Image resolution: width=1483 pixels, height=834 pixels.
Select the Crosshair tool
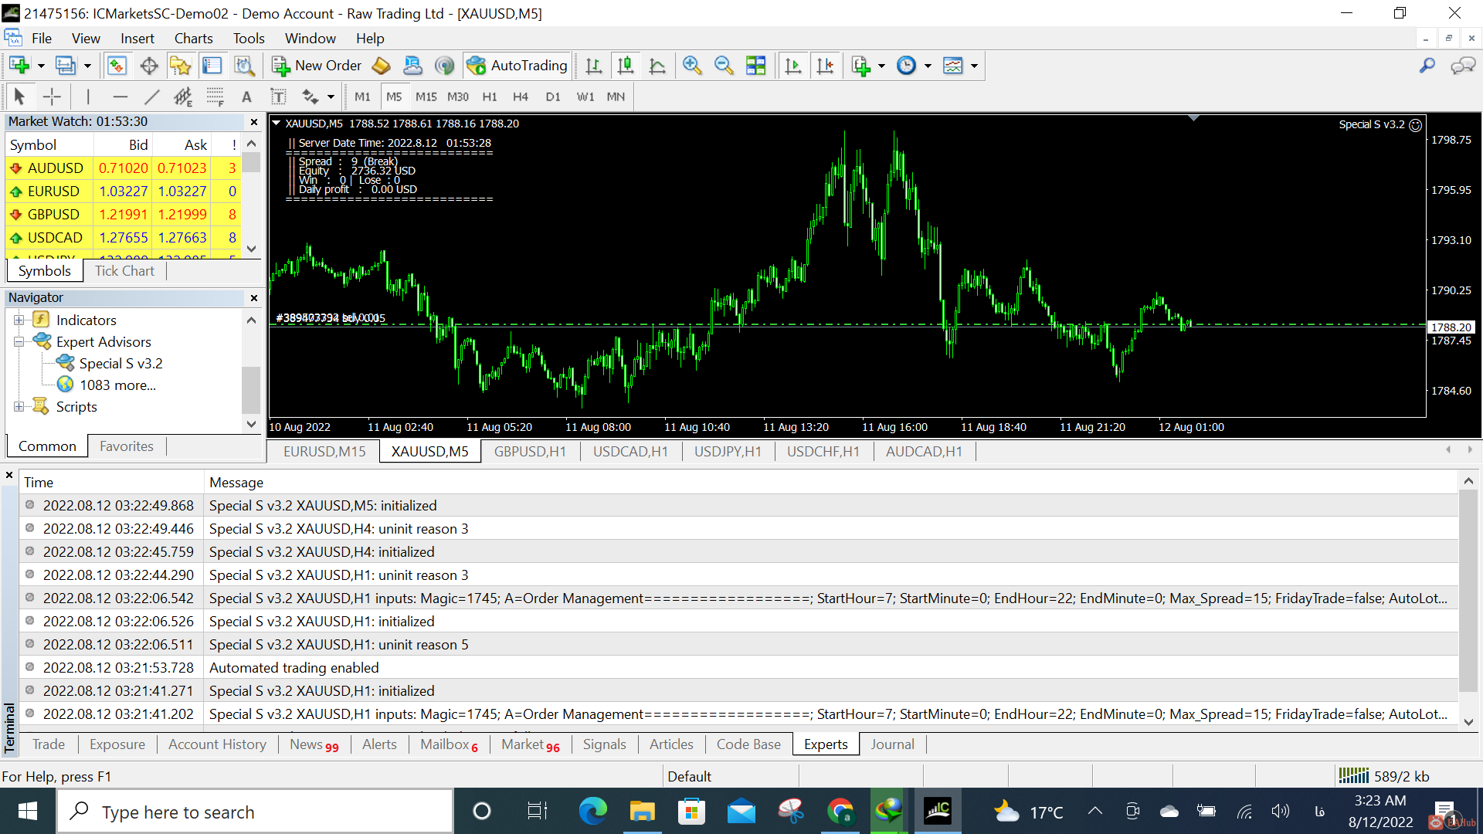tap(52, 97)
